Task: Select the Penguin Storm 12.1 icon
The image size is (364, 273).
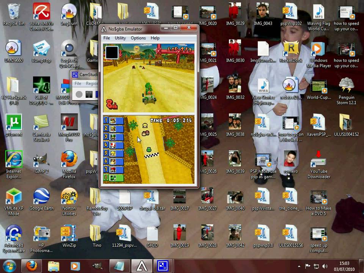Action: 346,91
